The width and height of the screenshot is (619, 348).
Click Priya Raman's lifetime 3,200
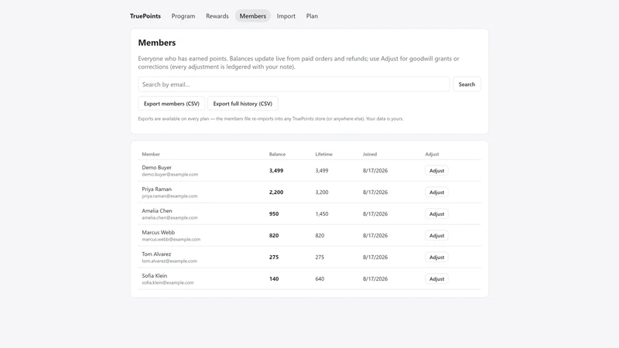[x=322, y=193]
